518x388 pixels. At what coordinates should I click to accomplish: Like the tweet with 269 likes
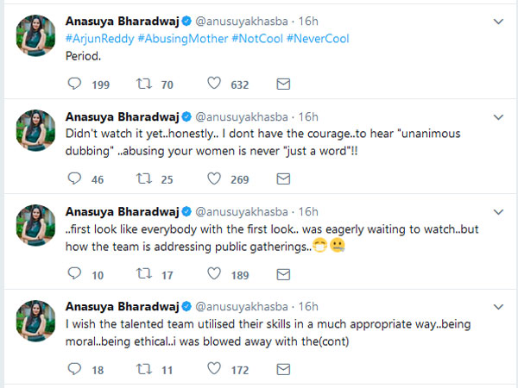click(x=214, y=179)
